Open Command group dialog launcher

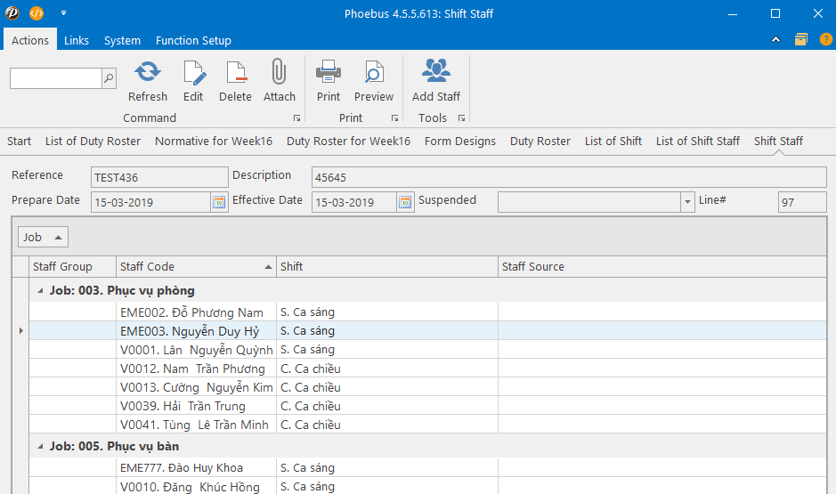(296, 118)
